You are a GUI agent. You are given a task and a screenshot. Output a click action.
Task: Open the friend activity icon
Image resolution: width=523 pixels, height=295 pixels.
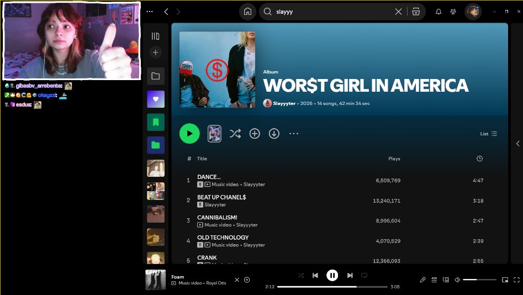[453, 12]
